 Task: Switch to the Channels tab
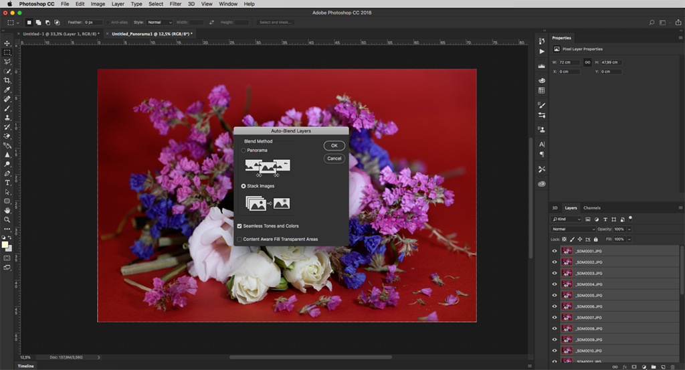tap(592, 208)
